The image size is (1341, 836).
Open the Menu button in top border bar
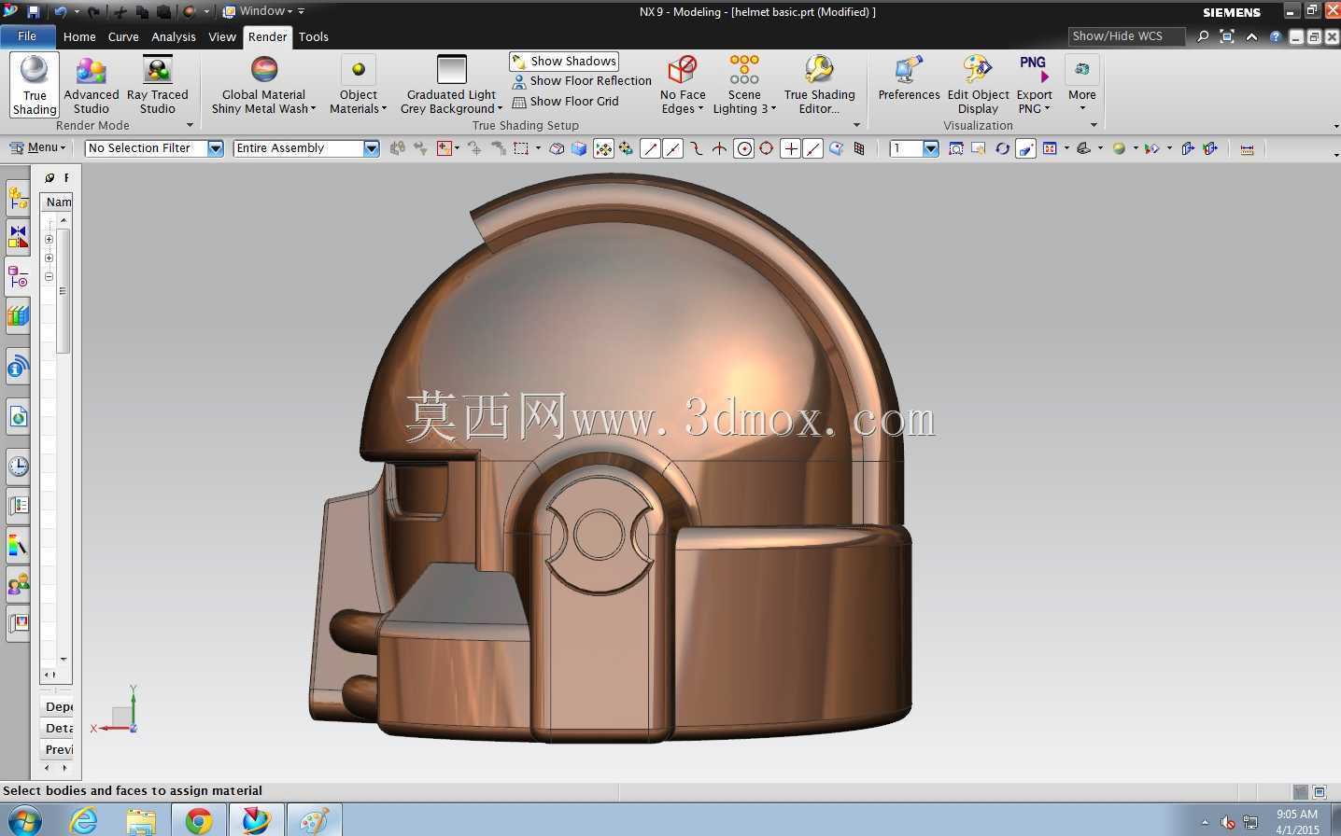[37, 148]
